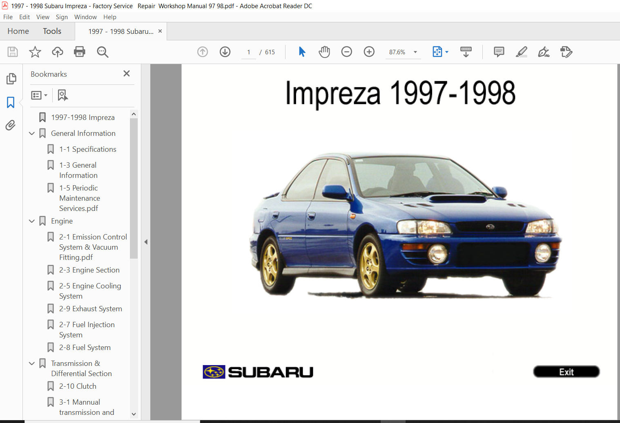Image resolution: width=620 pixels, height=423 pixels.
Task: Print the document
Action: pyautogui.click(x=80, y=52)
